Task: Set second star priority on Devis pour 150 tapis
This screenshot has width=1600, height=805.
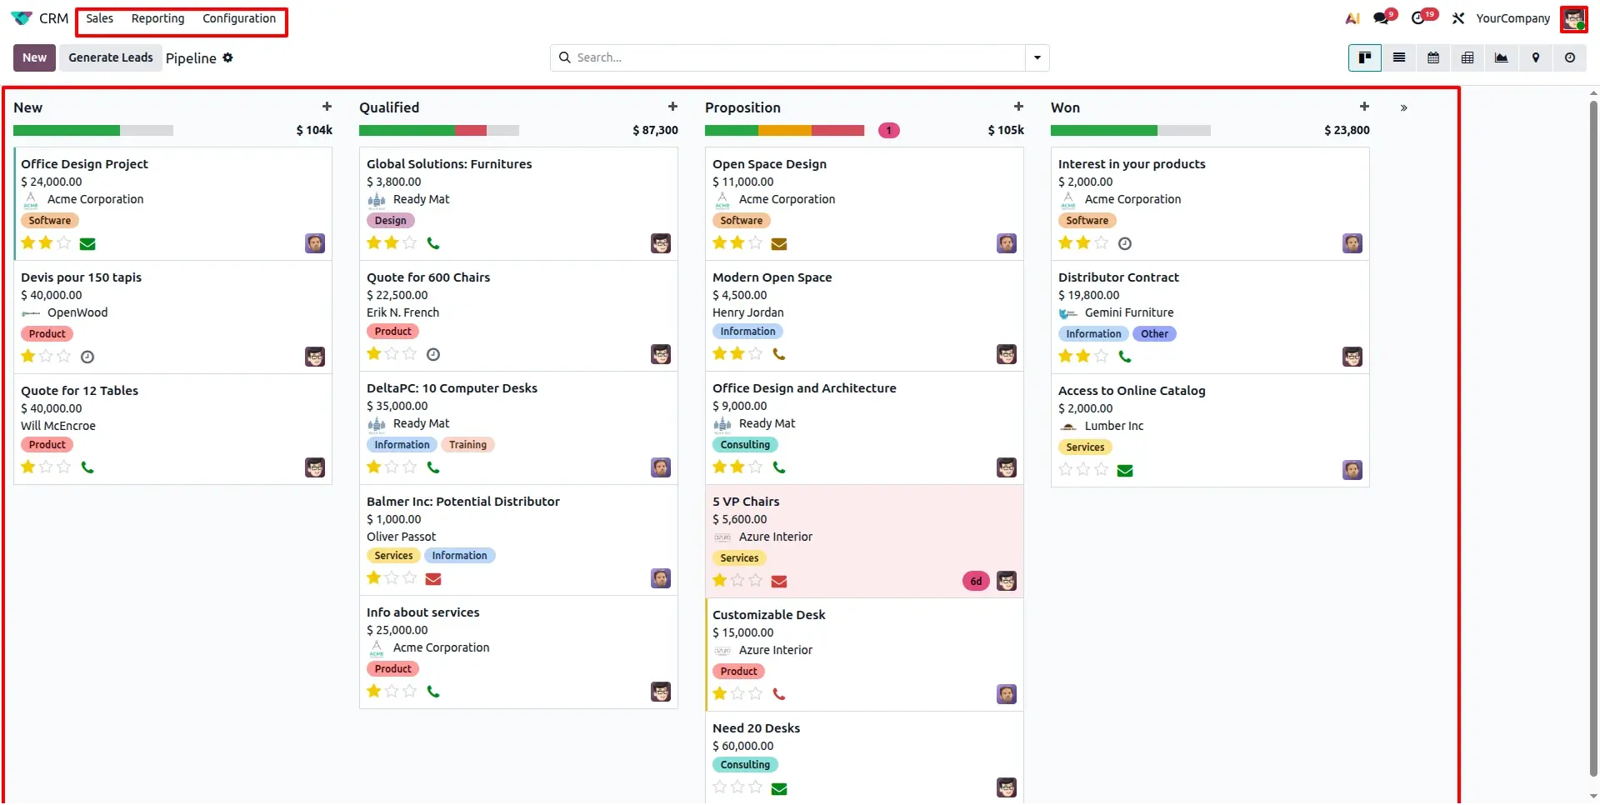Action: click(46, 356)
